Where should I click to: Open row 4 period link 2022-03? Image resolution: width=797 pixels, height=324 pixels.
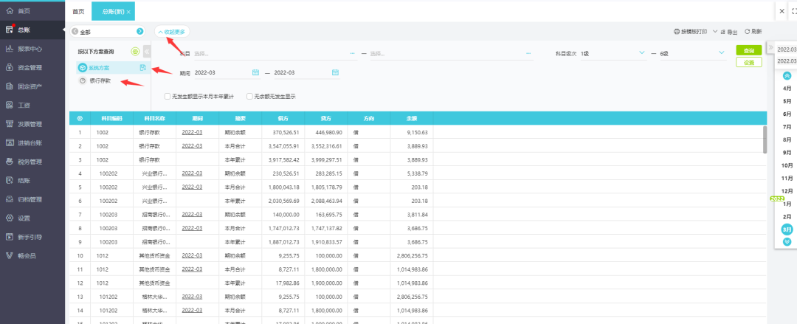click(192, 173)
